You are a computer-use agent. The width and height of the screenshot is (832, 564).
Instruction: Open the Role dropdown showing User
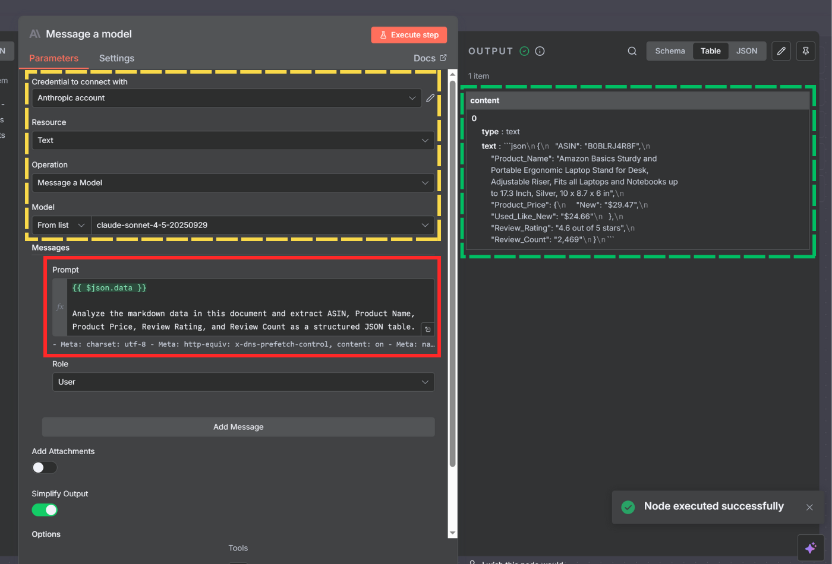coord(243,382)
